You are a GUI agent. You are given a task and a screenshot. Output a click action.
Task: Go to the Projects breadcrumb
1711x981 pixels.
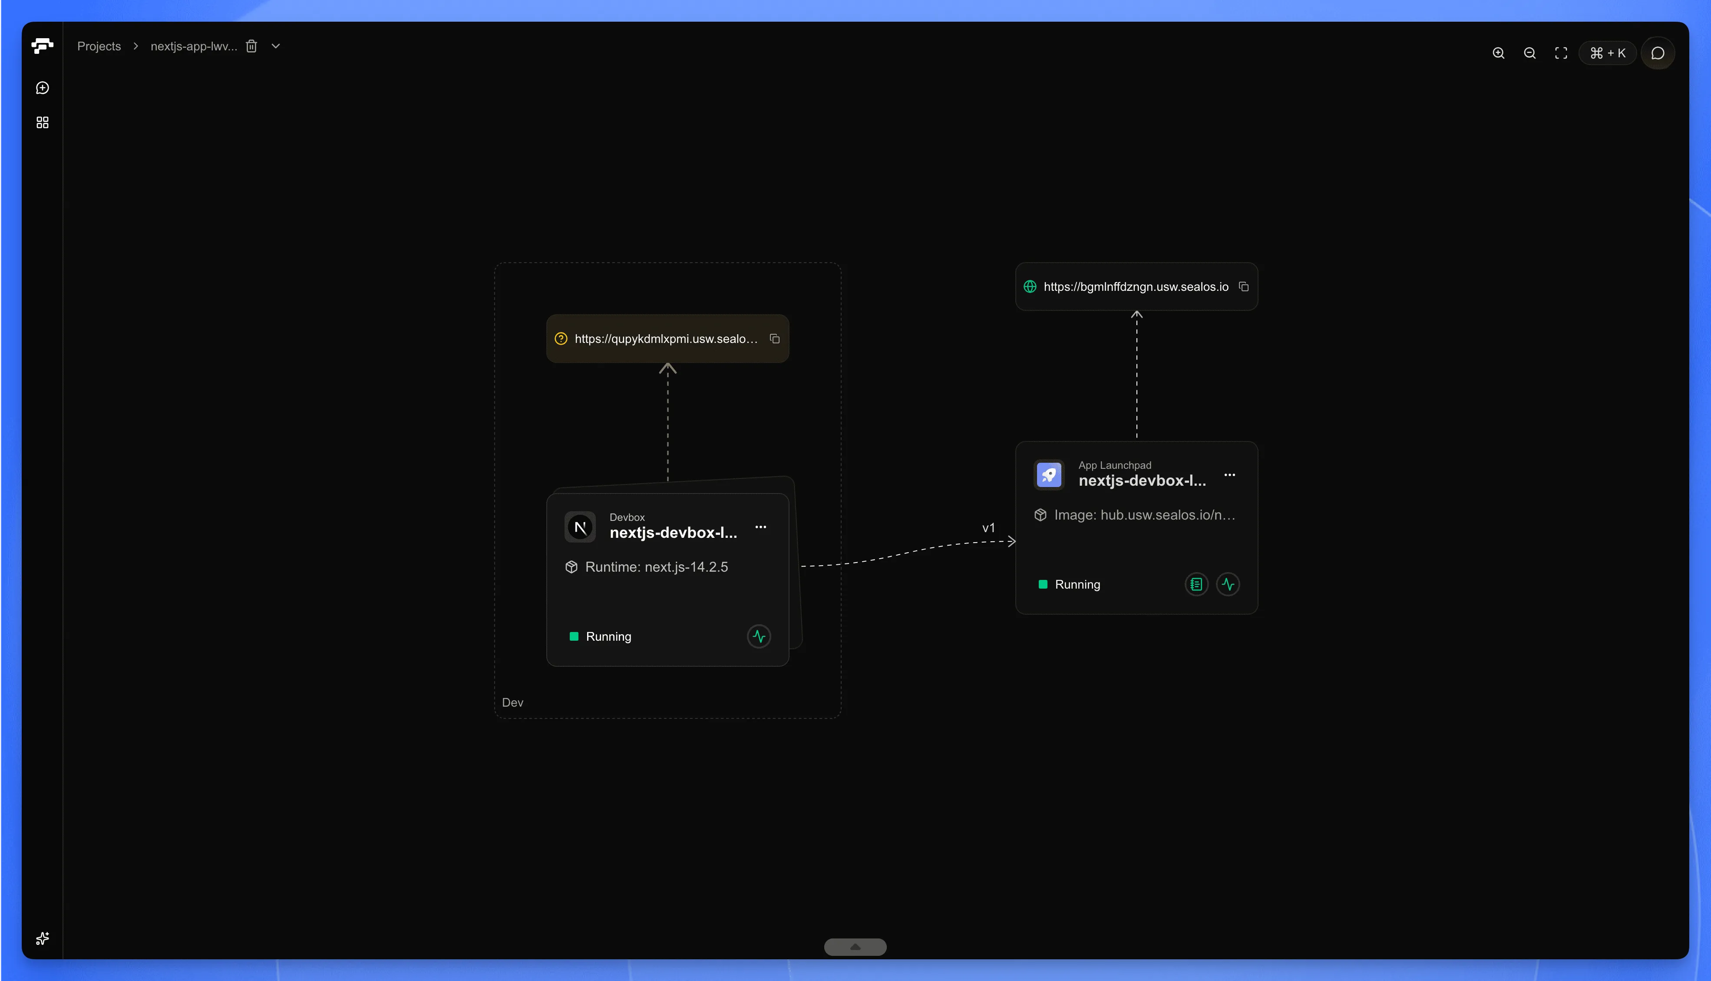(99, 46)
